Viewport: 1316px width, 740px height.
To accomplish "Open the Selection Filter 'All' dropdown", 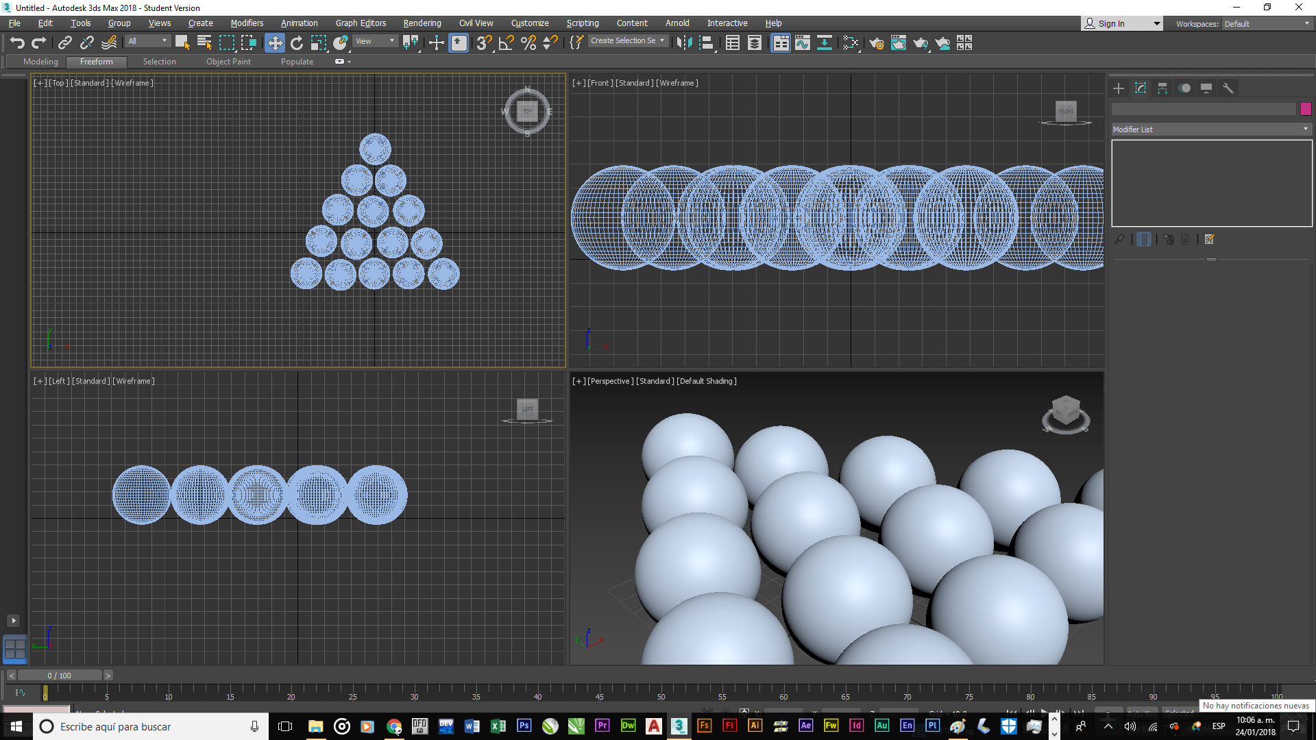I will tap(147, 41).
